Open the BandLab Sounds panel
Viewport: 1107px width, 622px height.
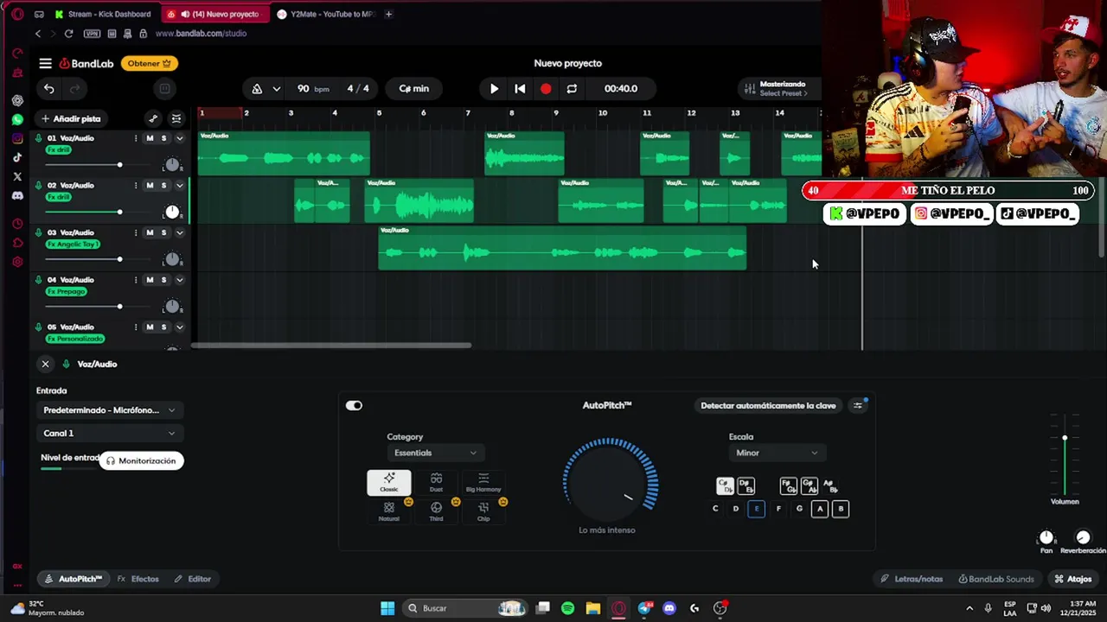995,579
